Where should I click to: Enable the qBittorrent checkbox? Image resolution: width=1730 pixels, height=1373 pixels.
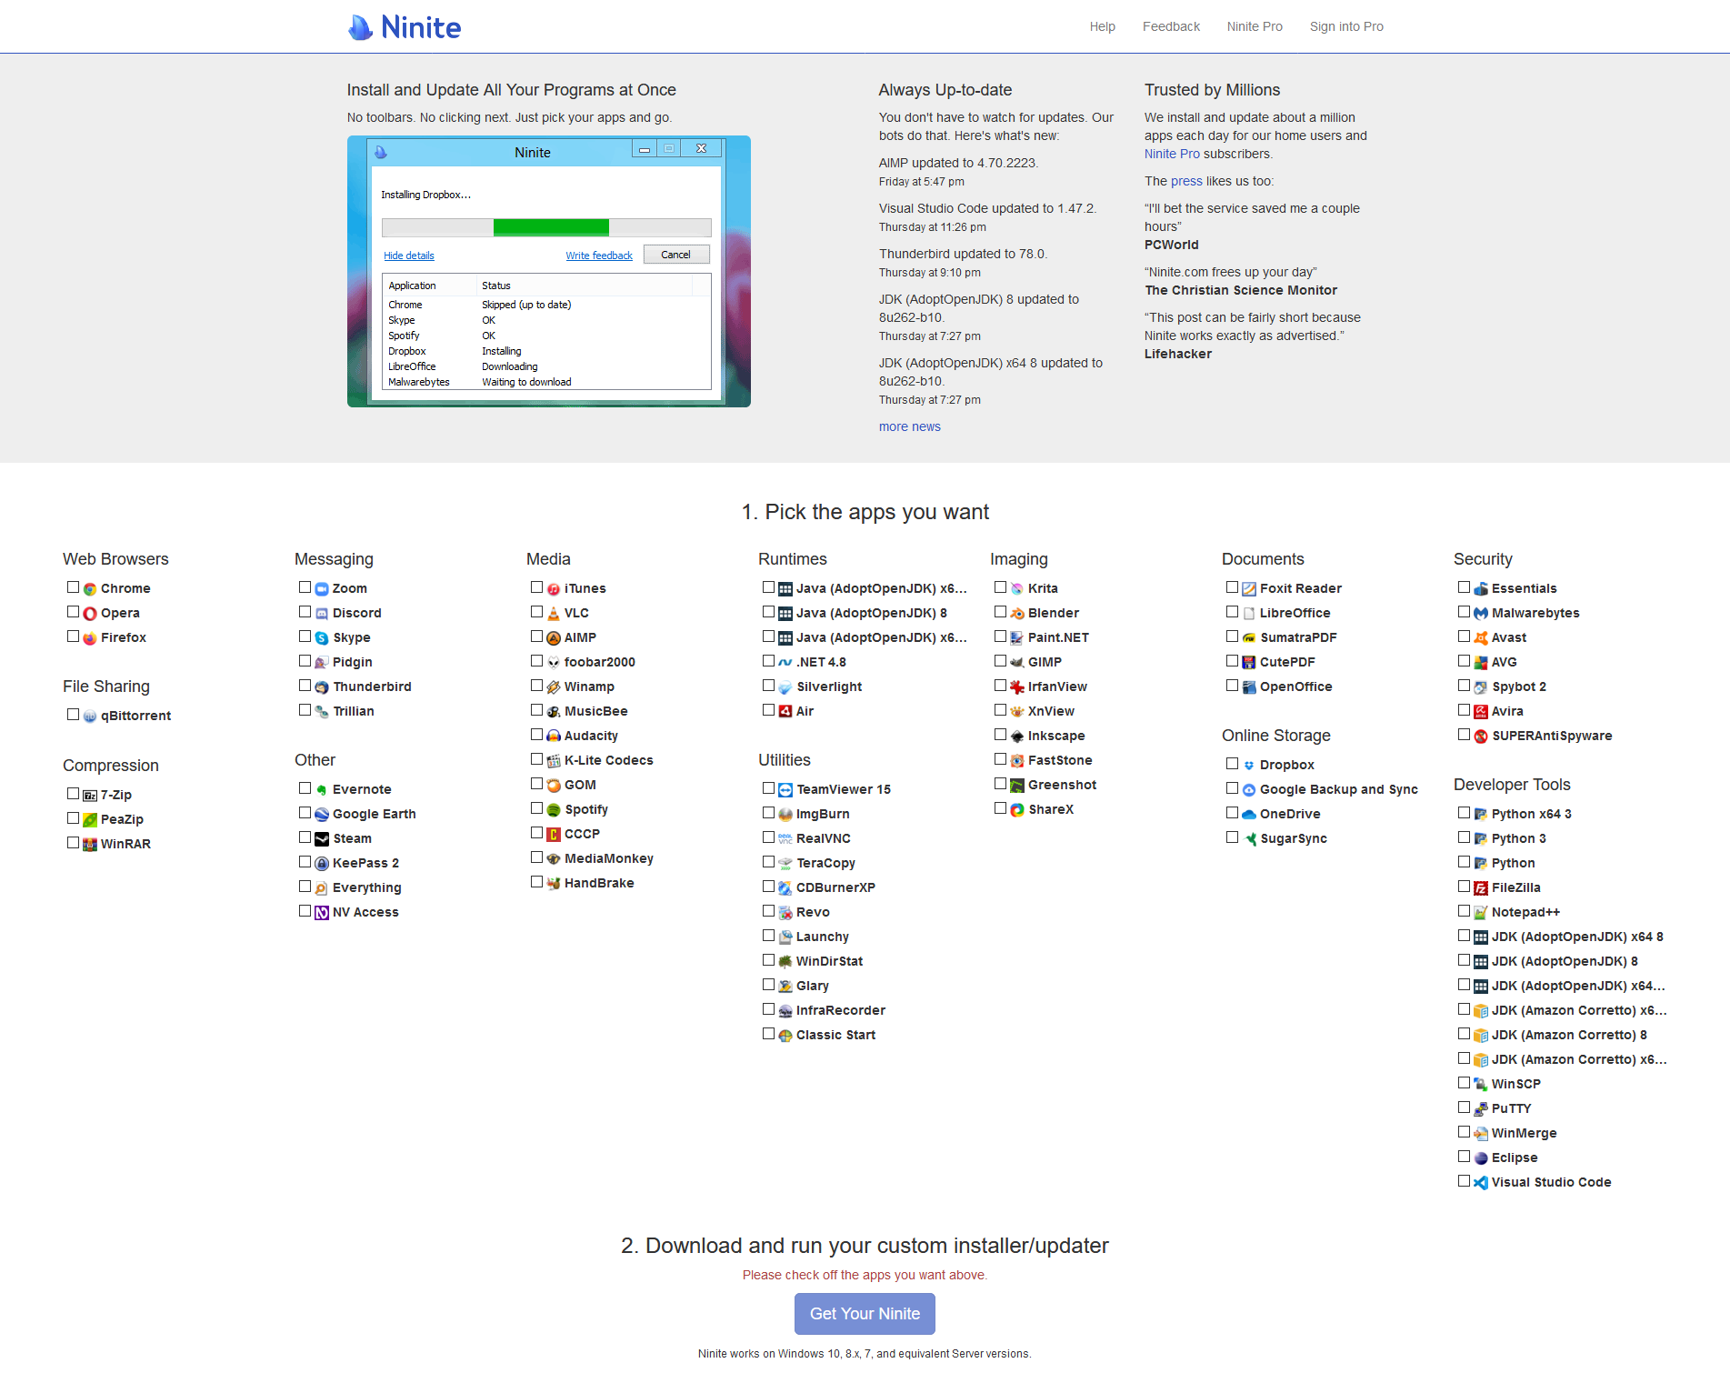pyautogui.click(x=73, y=715)
